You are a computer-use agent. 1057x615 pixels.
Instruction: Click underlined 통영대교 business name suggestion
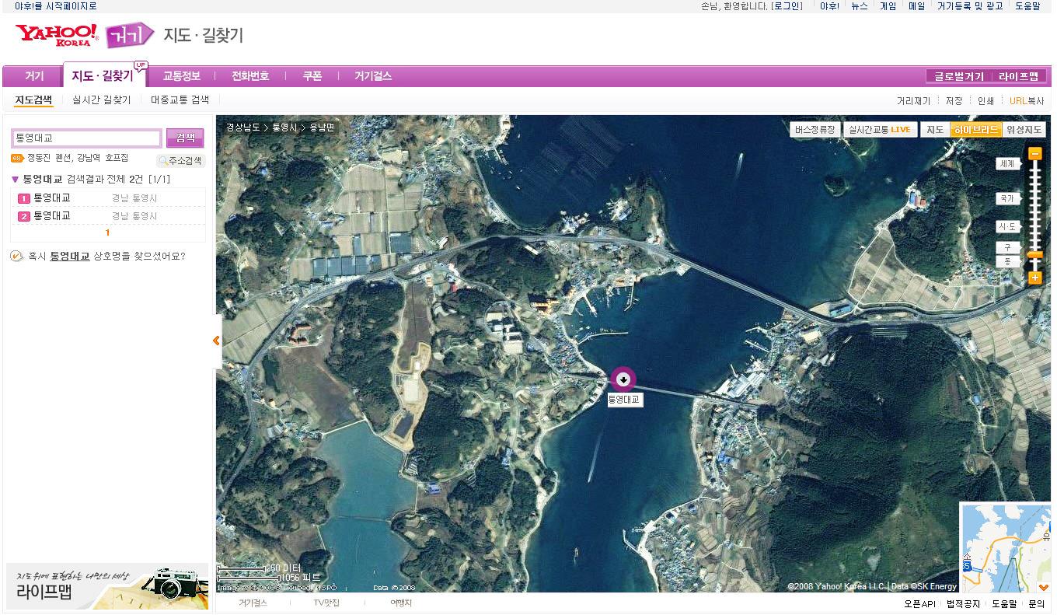tap(70, 256)
